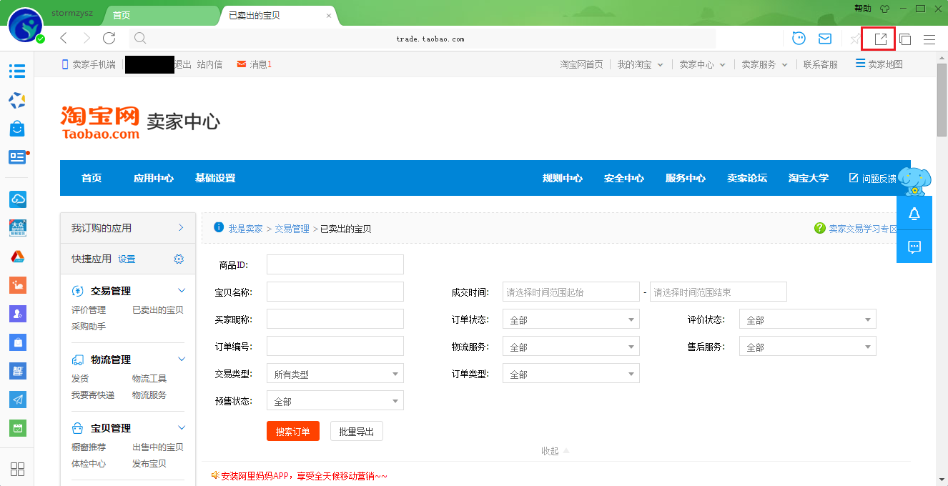This screenshot has height=486, width=948.
Task: Open the multi-window tabs icon
Action: click(905, 39)
